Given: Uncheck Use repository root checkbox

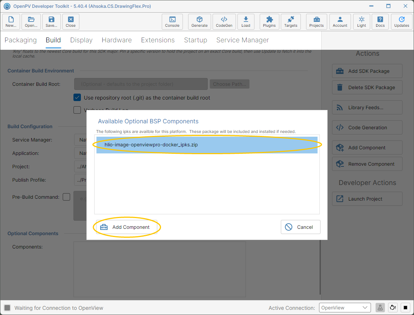Looking at the screenshot, I should [x=77, y=98].
